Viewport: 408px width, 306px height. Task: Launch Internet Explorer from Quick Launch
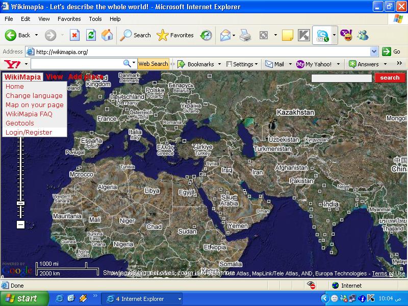point(59,298)
